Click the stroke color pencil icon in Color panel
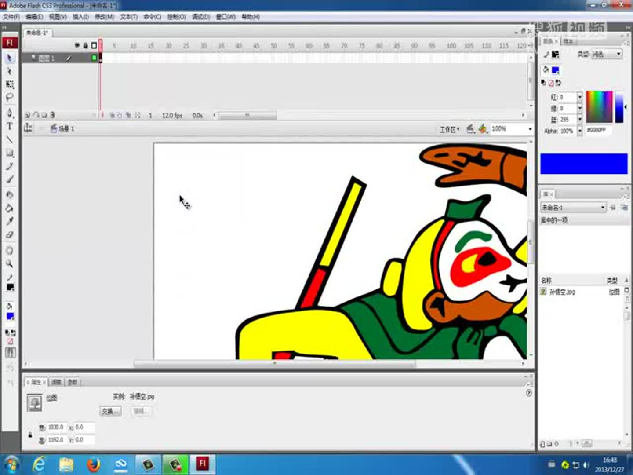633x475 pixels. (546, 54)
